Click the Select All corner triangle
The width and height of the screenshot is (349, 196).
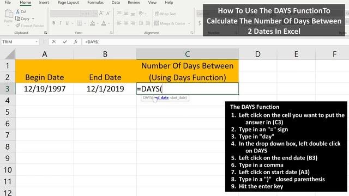[x=10, y=54]
